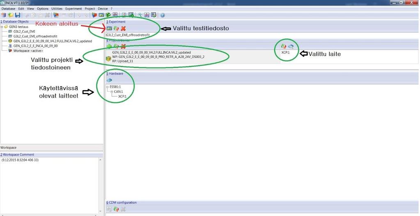The height and width of the screenshot is (216, 420).
Task: Click the 3 Experiment panel header
Action: click(x=116, y=22)
